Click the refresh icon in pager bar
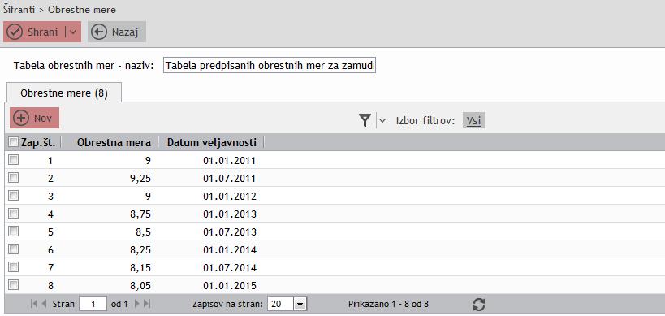The height and width of the screenshot is (316, 665). [479, 304]
